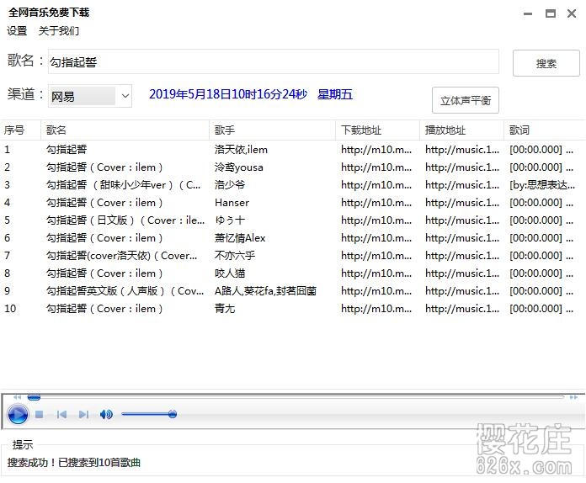Click artist 不亦六乎 in row 7

pos(235,256)
